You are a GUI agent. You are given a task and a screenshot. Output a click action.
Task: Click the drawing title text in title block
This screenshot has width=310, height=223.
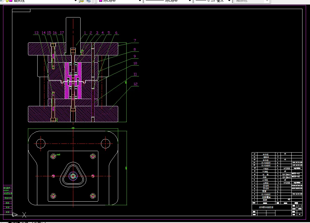(266, 207)
